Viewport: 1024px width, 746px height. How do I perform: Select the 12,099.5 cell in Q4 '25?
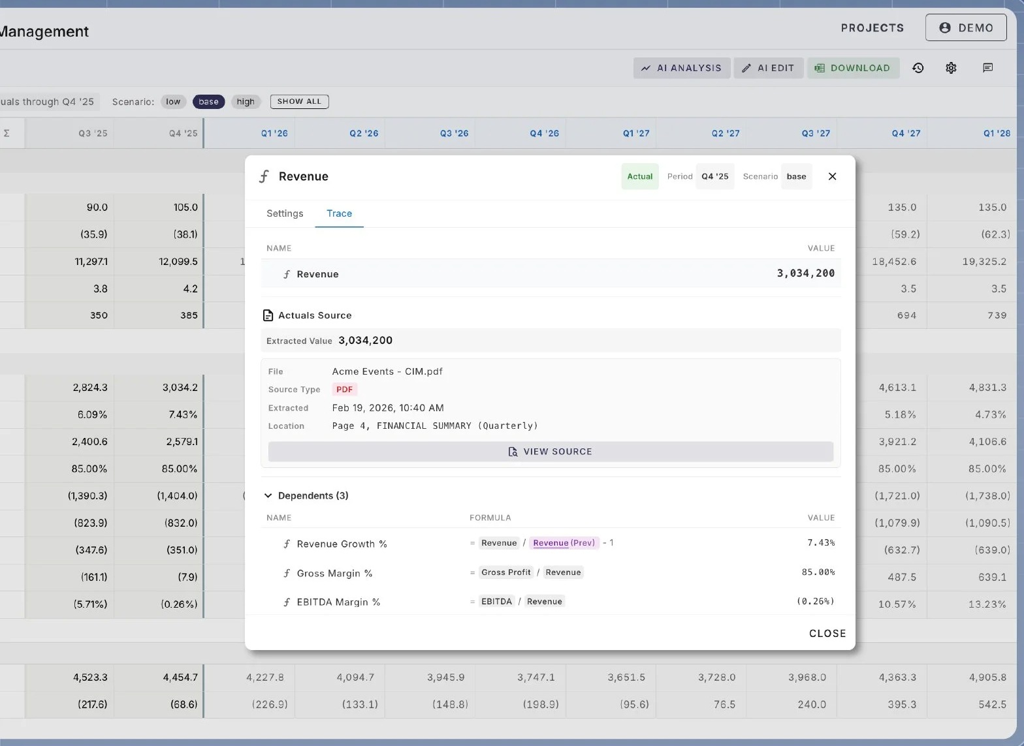159,262
